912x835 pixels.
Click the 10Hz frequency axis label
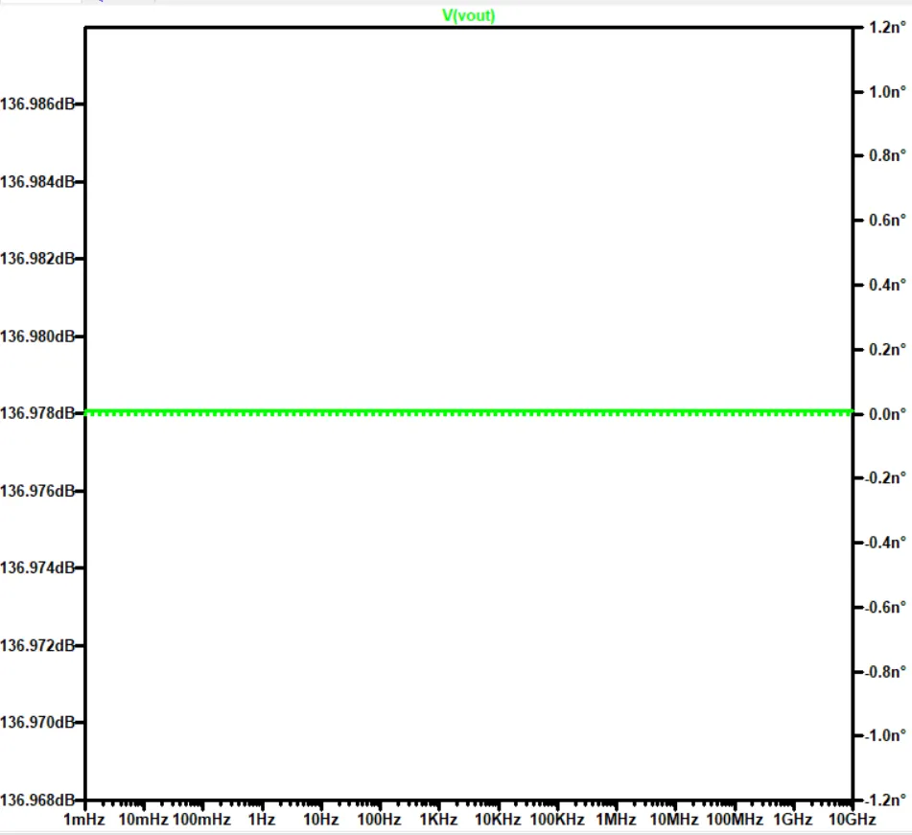(x=321, y=820)
